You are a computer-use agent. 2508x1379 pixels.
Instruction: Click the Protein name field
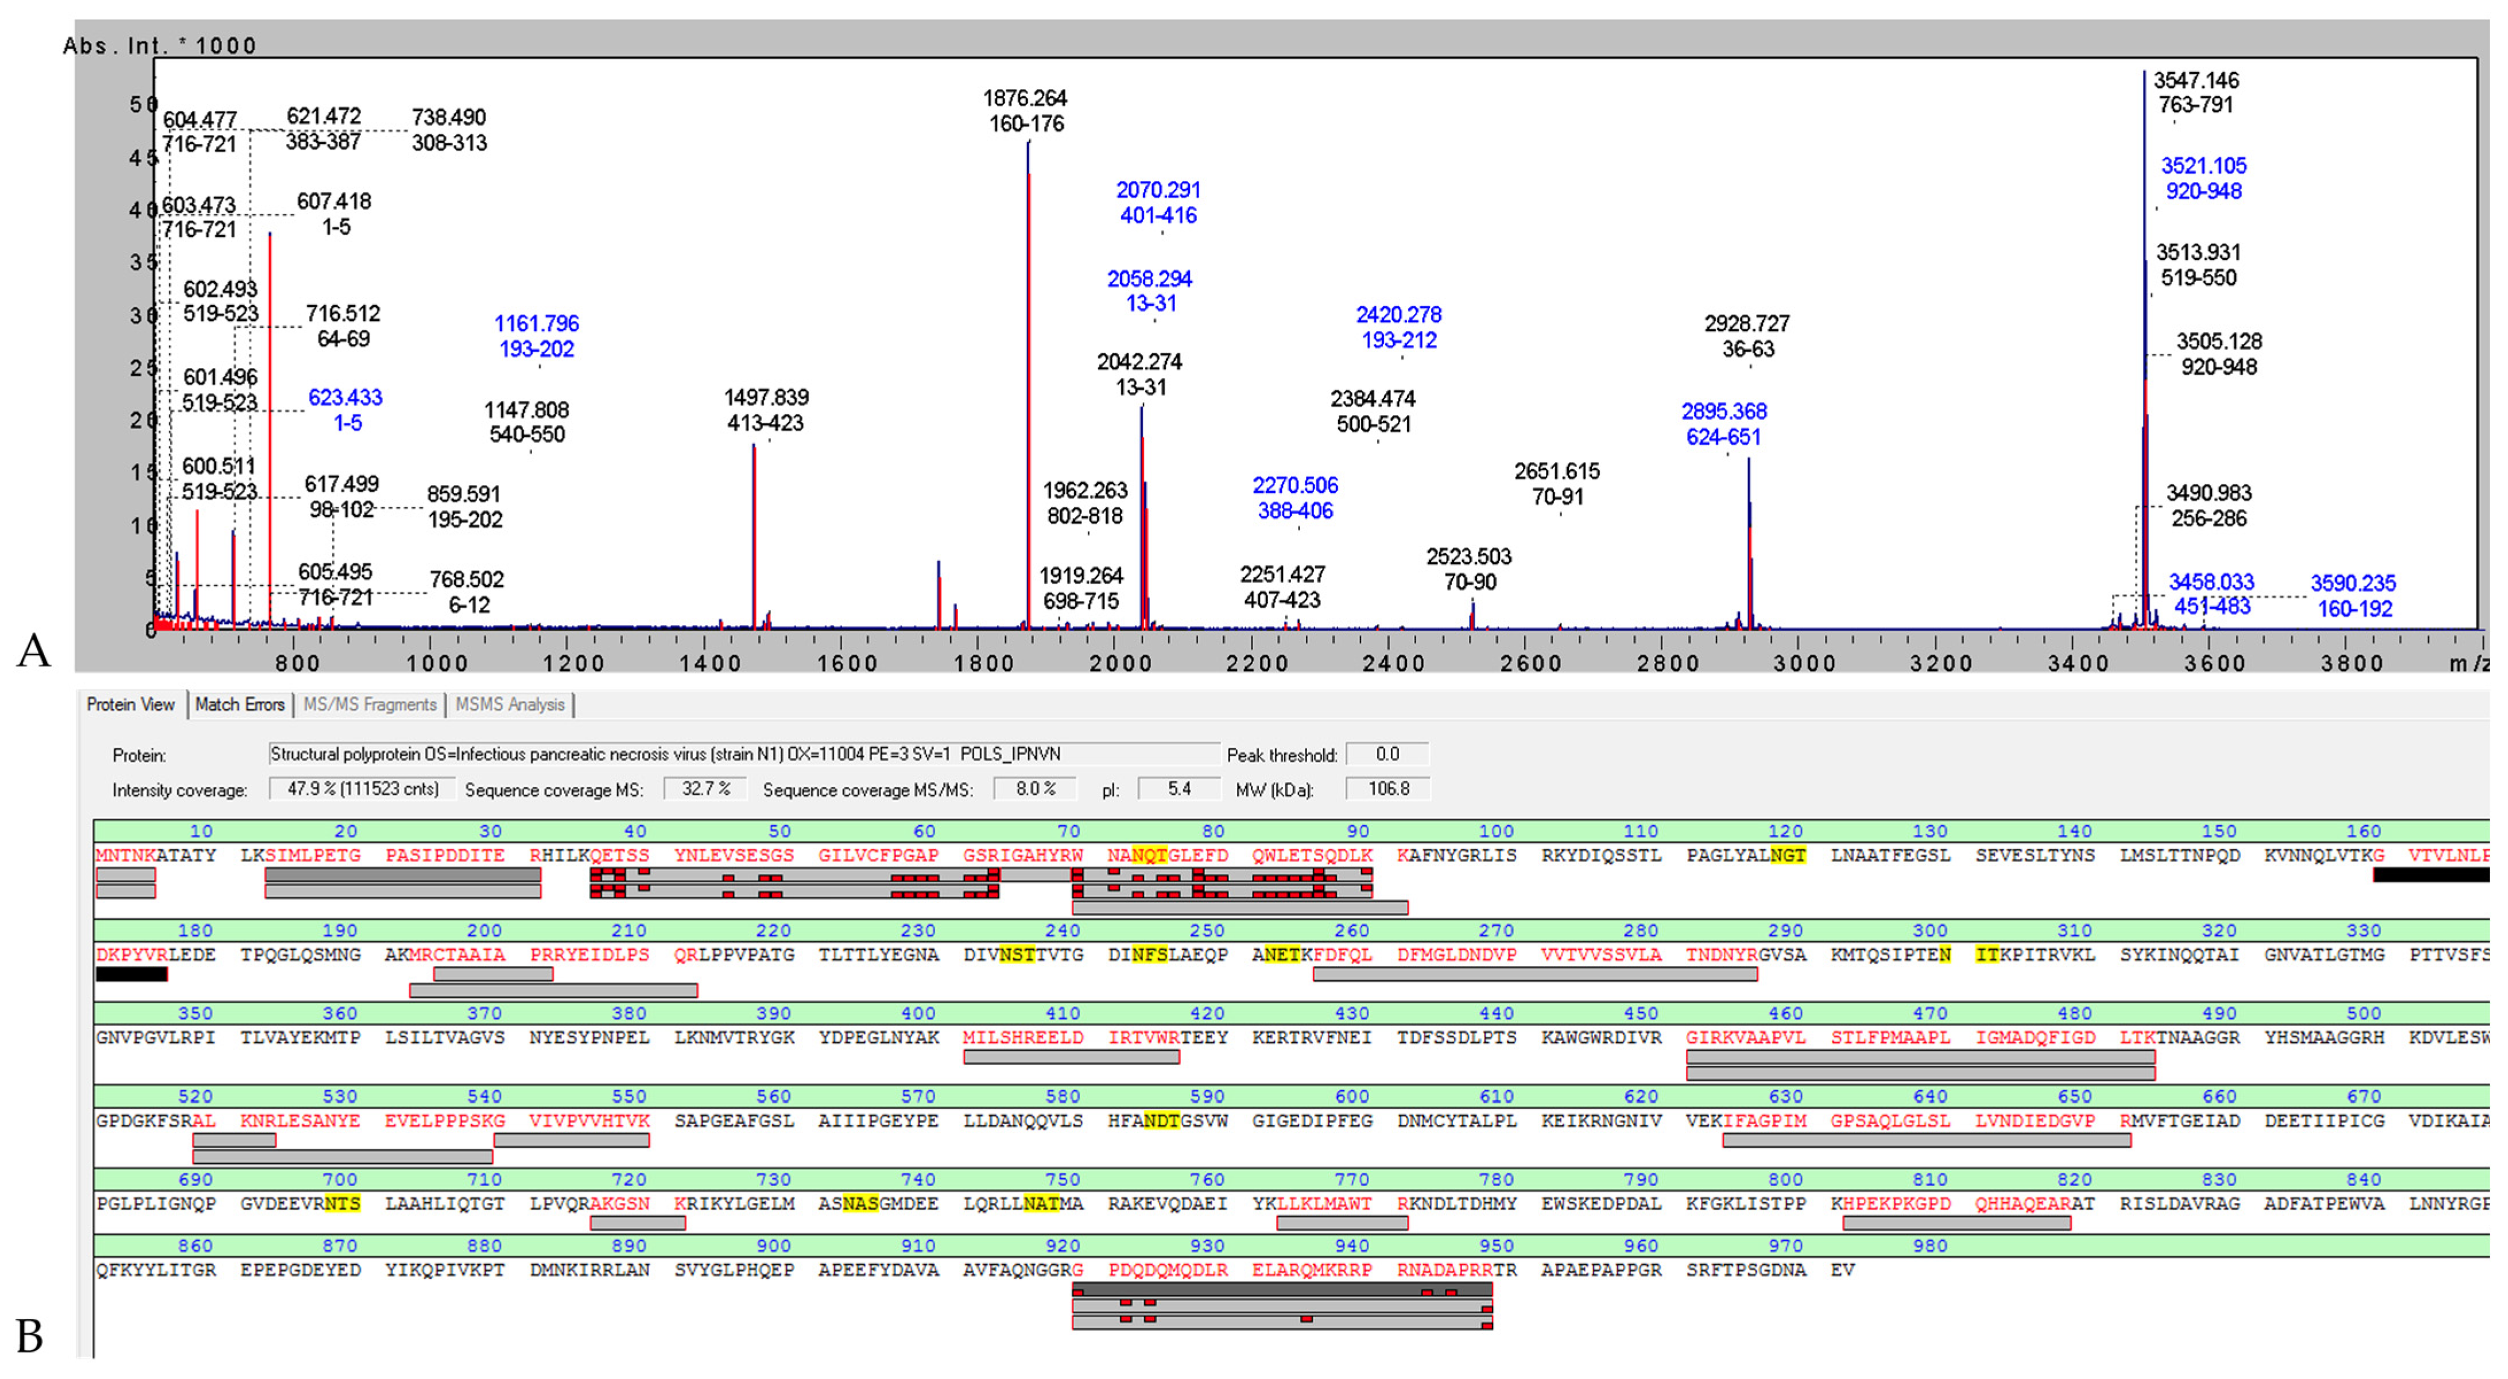pyautogui.click(x=744, y=754)
